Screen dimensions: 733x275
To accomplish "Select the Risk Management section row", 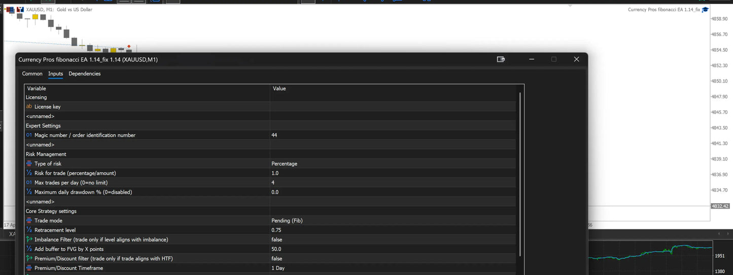I will pos(270,154).
